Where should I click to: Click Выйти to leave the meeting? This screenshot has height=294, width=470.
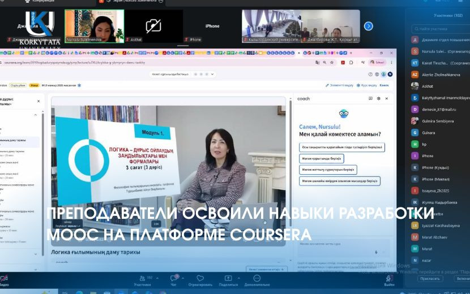(389, 281)
